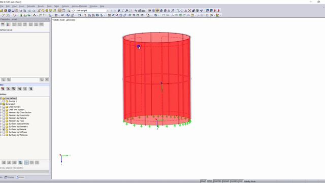325x183 pixels.
Task: Open the Options menu
Action: coord(66,6)
